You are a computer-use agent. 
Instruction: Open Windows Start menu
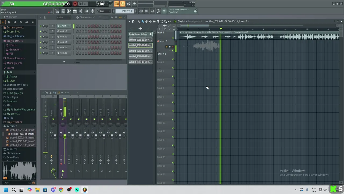(6, 190)
